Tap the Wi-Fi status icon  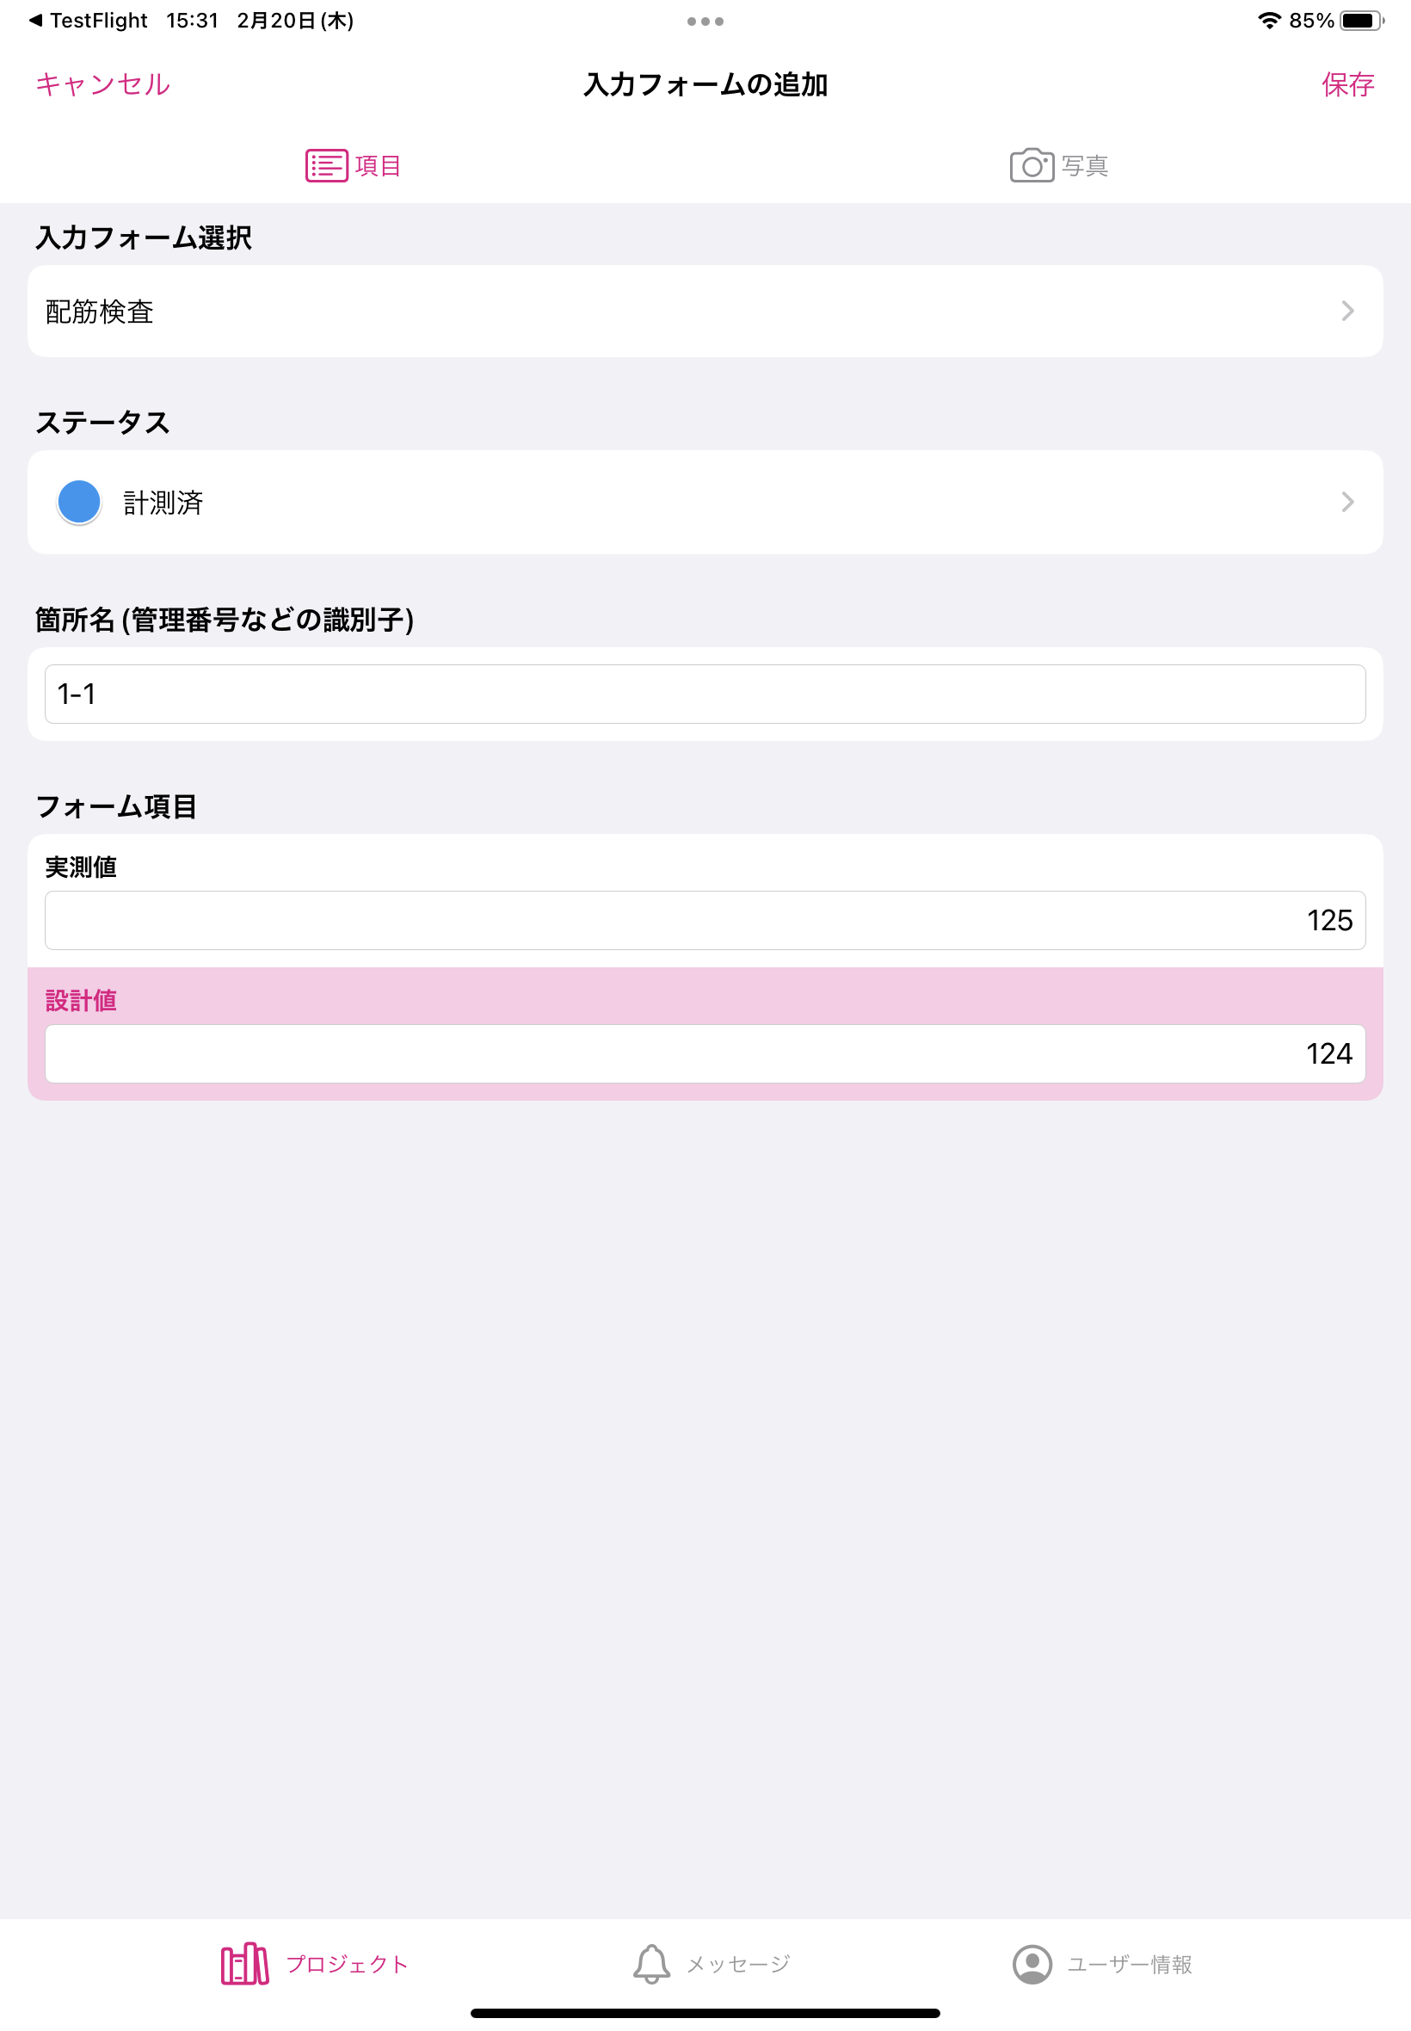click(1270, 21)
